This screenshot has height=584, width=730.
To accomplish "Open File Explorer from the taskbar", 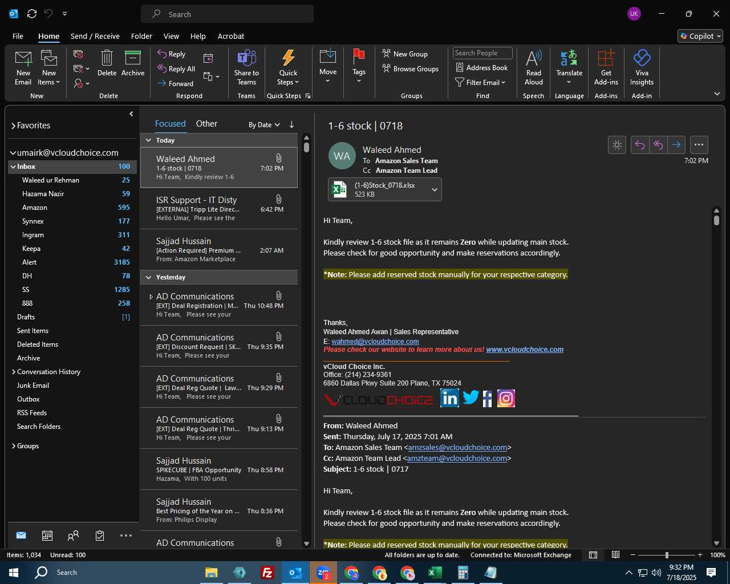I will pyautogui.click(x=212, y=573).
